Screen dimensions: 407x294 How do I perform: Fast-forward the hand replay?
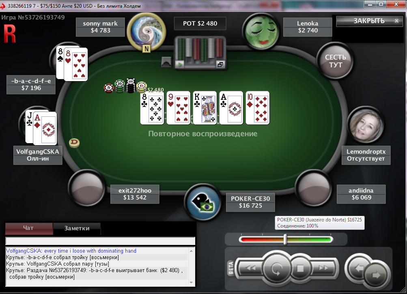click(323, 268)
